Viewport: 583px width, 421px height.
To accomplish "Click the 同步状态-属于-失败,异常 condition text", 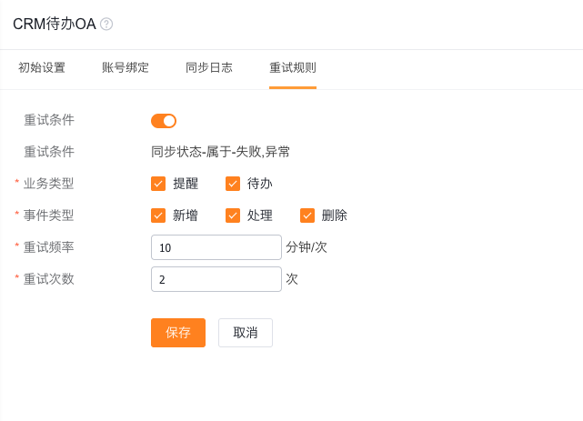I will coord(220,152).
